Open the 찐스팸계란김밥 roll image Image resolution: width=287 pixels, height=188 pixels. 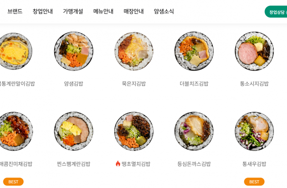[74, 131]
